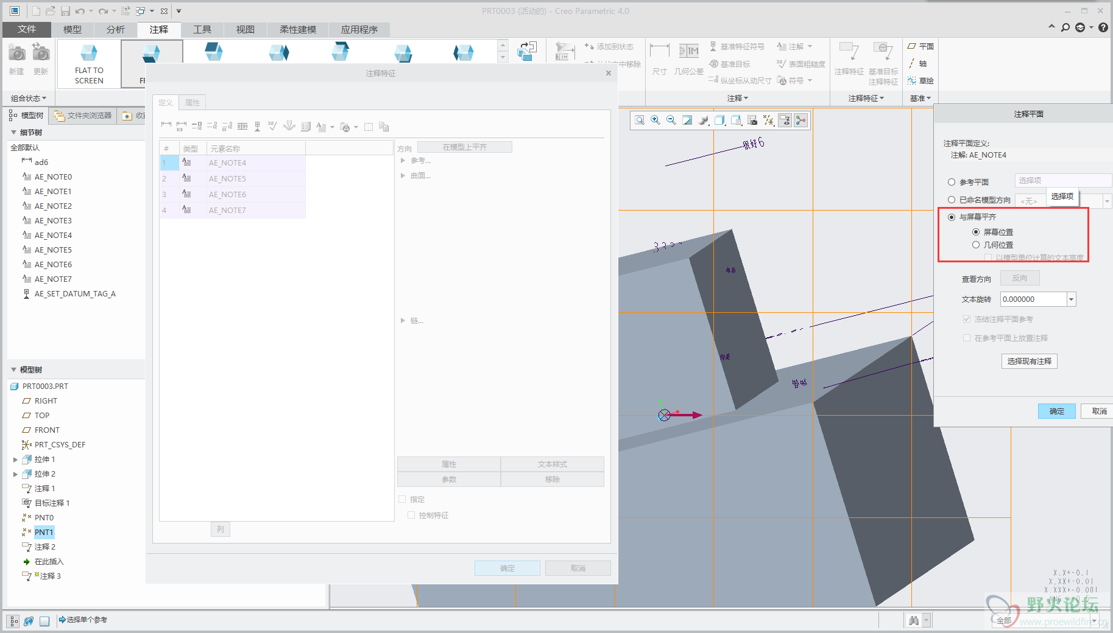Switch to the 分析 ribbon tab
This screenshot has height=633, width=1113.
coord(116,29)
